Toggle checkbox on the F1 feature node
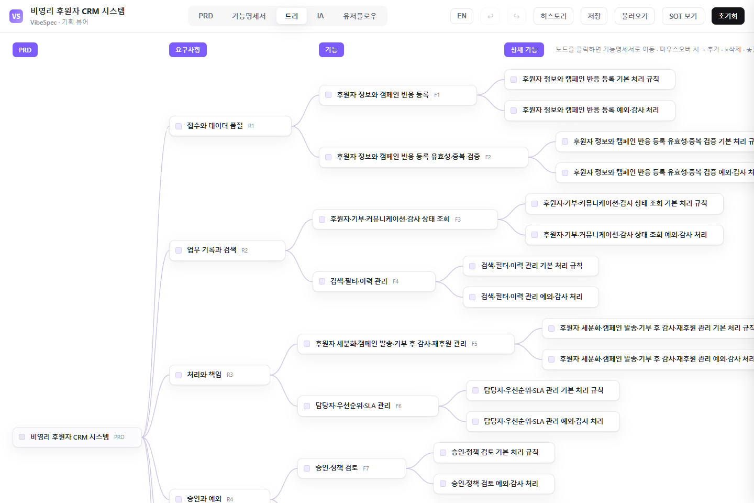 click(x=328, y=95)
